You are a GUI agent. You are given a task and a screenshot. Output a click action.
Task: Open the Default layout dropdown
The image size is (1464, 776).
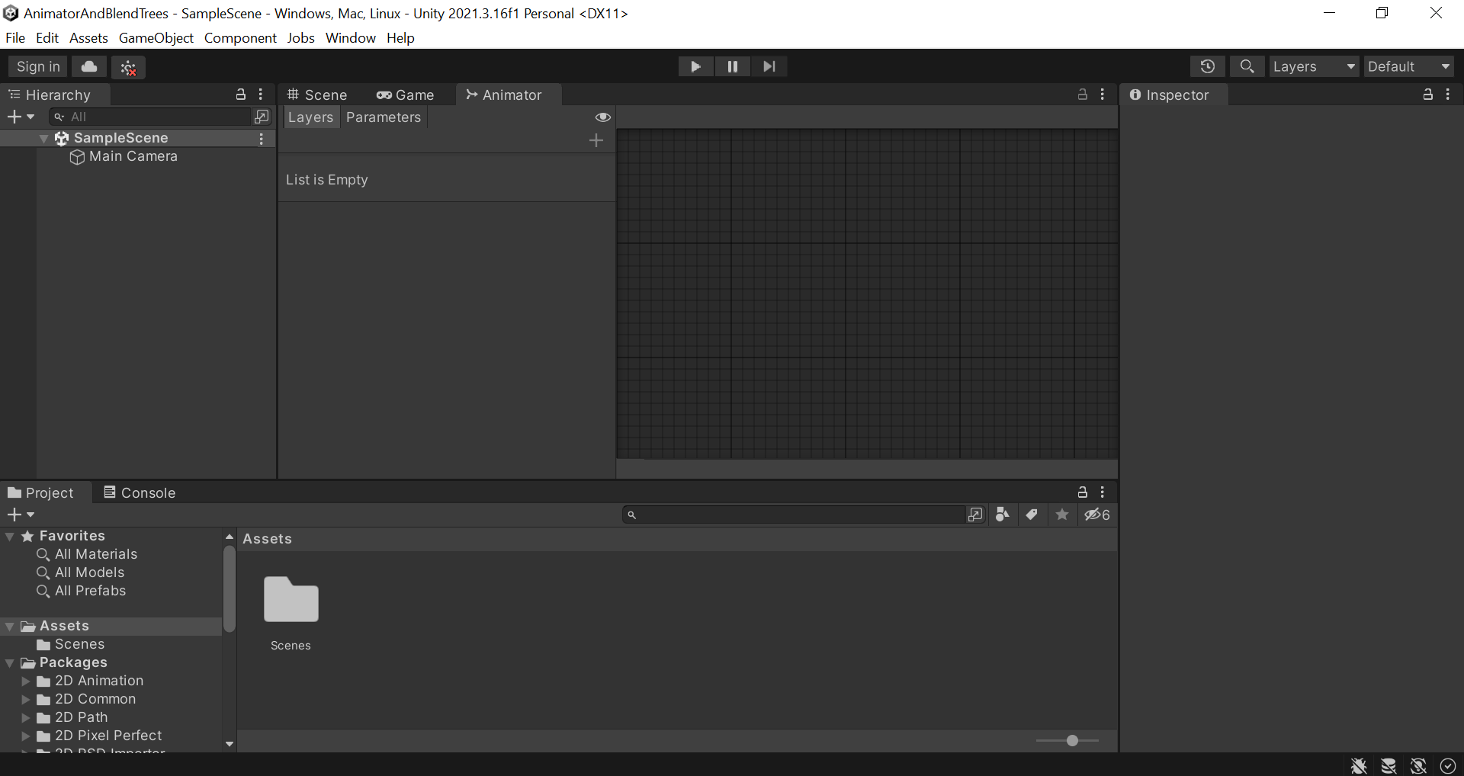[x=1408, y=66]
